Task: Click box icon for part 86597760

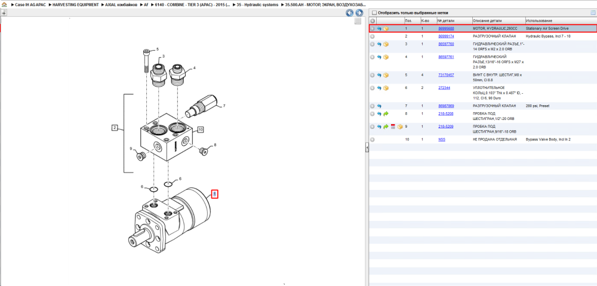Action: pyautogui.click(x=386, y=44)
